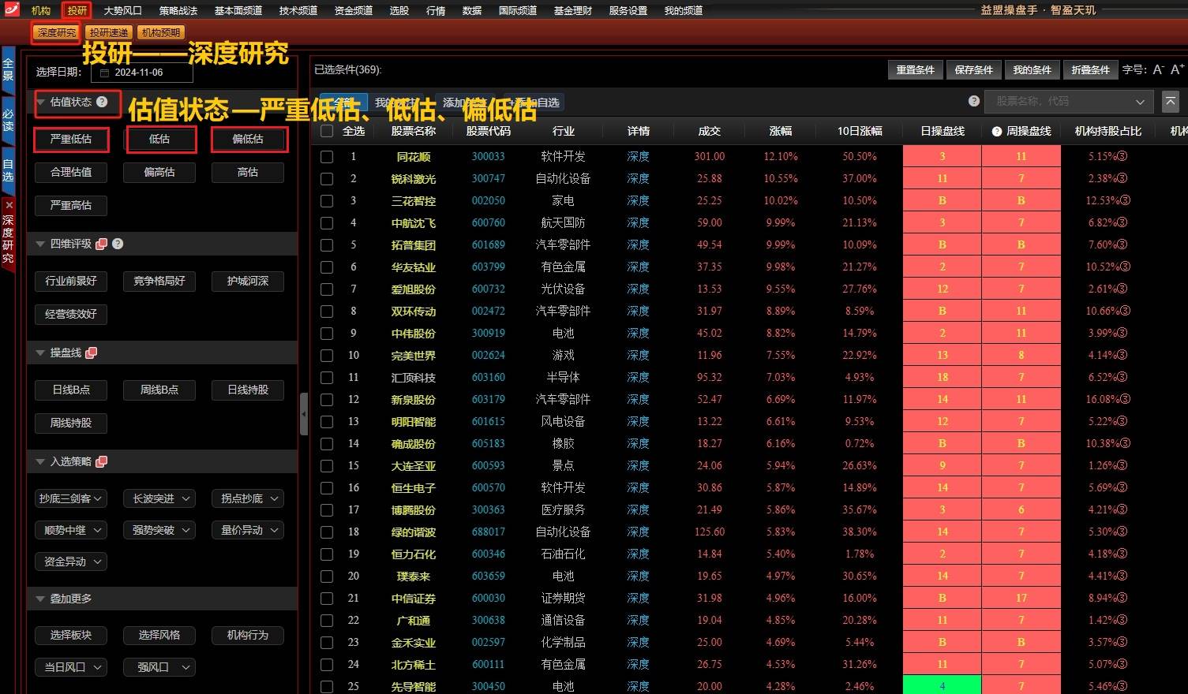Tick checkbox for 中信证券 row

(x=327, y=599)
